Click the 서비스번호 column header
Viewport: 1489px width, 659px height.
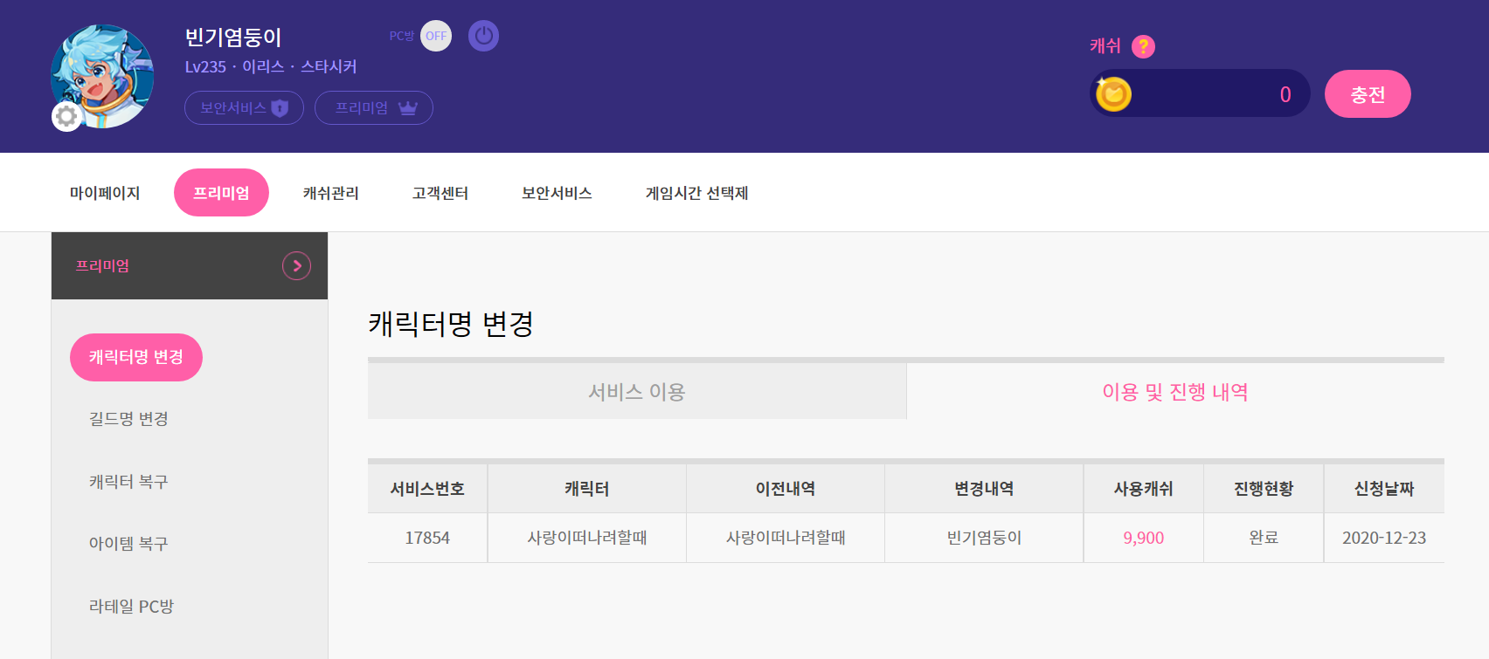click(427, 489)
